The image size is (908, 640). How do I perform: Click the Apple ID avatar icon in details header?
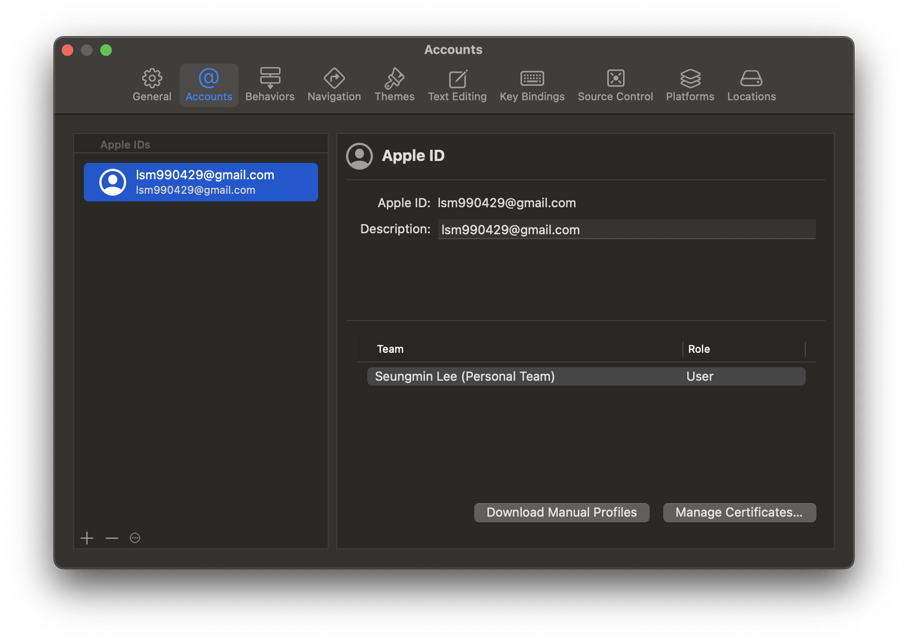click(x=360, y=156)
